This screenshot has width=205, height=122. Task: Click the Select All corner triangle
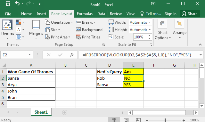[x=4, y=65]
